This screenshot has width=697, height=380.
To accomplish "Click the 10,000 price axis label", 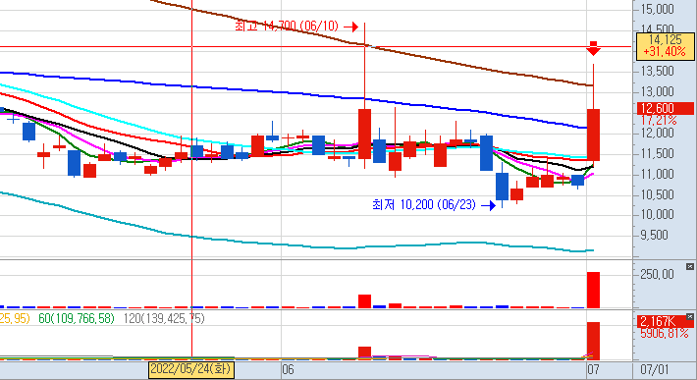I will [x=657, y=215].
